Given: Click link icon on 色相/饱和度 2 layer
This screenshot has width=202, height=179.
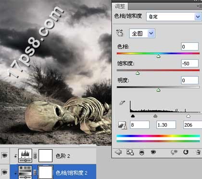Looking at the screenshot, I should [x=35, y=173].
